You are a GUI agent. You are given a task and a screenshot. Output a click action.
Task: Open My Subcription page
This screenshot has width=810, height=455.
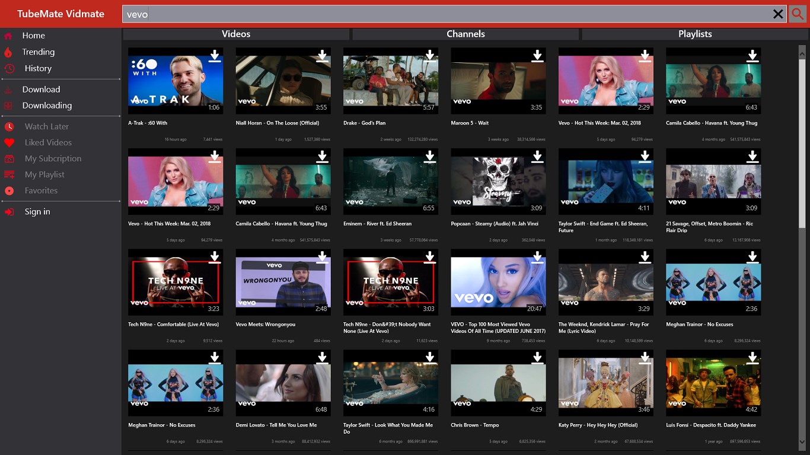[x=53, y=159]
